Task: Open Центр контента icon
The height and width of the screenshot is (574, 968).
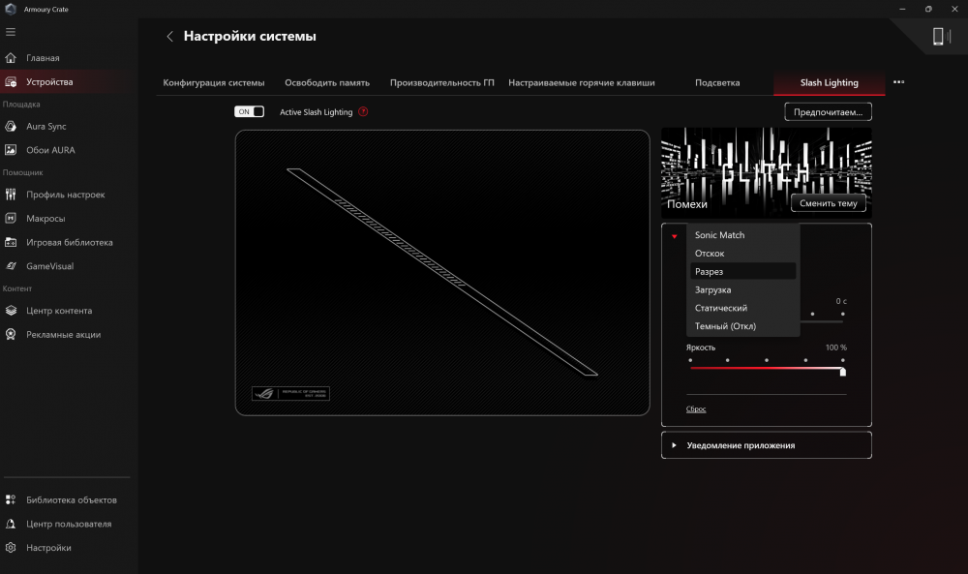Action: click(x=11, y=311)
